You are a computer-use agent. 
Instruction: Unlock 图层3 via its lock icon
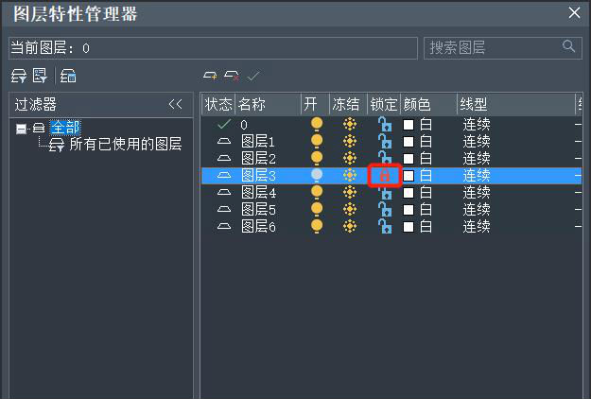pos(385,175)
